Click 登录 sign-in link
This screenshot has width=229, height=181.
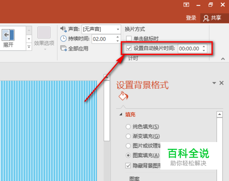pyautogui.click(x=191, y=18)
